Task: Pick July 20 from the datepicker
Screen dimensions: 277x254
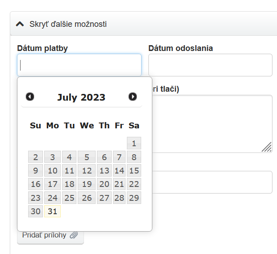Action: [x=104, y=184]
